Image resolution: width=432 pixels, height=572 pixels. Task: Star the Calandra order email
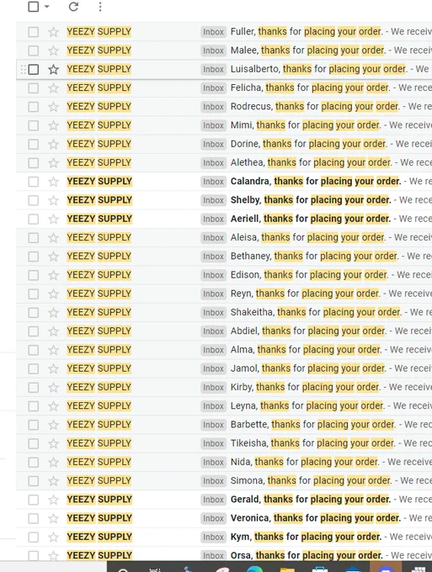[53, 182]
